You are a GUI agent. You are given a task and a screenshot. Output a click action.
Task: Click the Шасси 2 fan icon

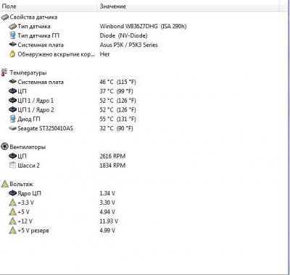coord(12,166)
